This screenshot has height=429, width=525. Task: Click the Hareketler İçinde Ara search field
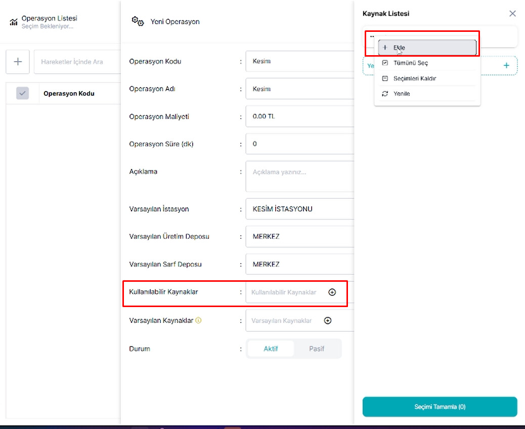[77, 62]
